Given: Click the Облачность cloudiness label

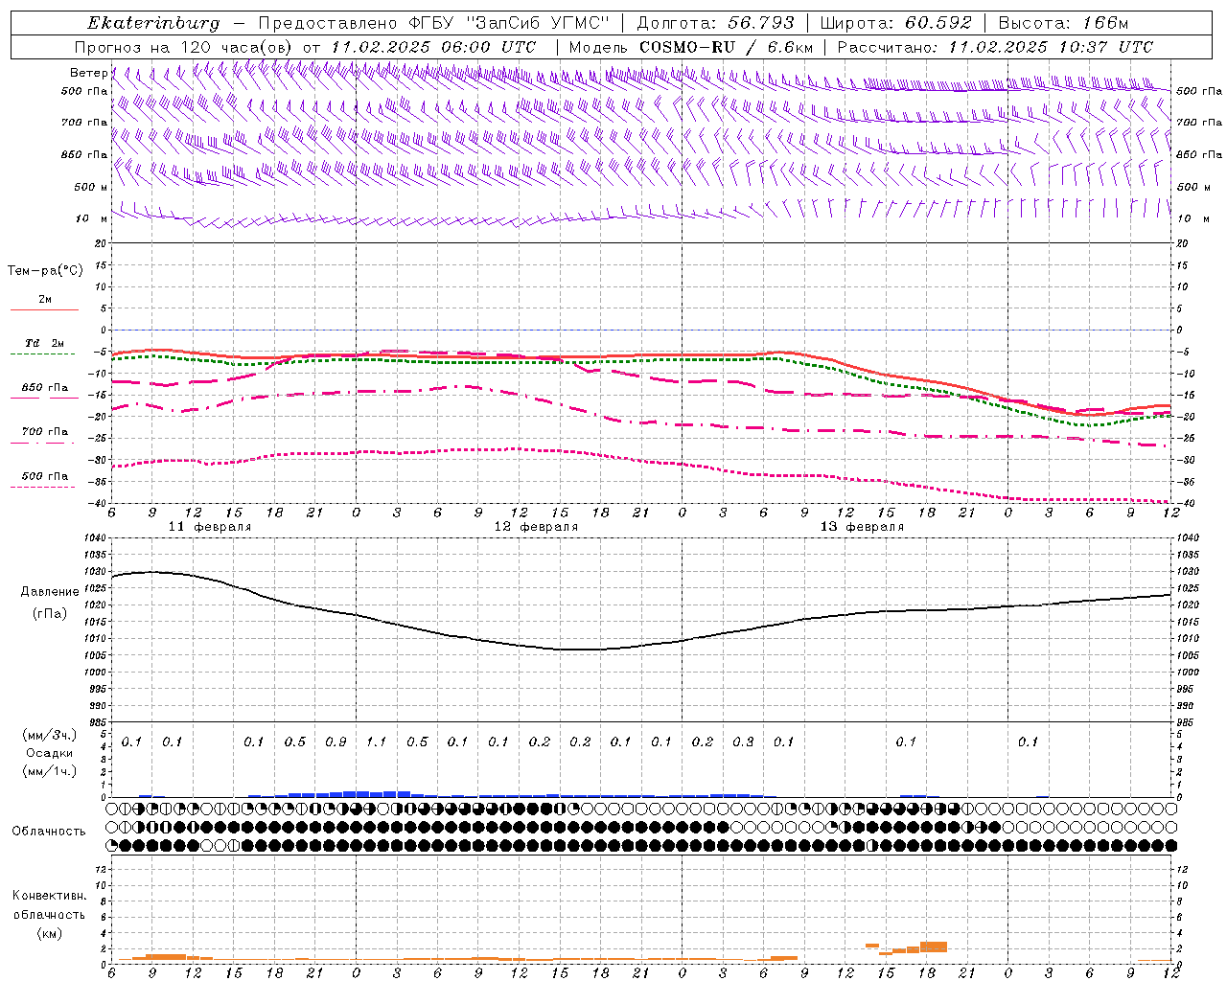Looking at the screenshot, I should pos(49,832).
